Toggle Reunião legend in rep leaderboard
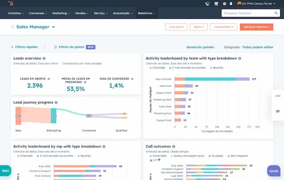 (x=84, y=156)
